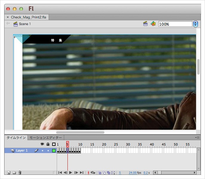Step back one frame

pyautogui.click(x=65, y=173)
